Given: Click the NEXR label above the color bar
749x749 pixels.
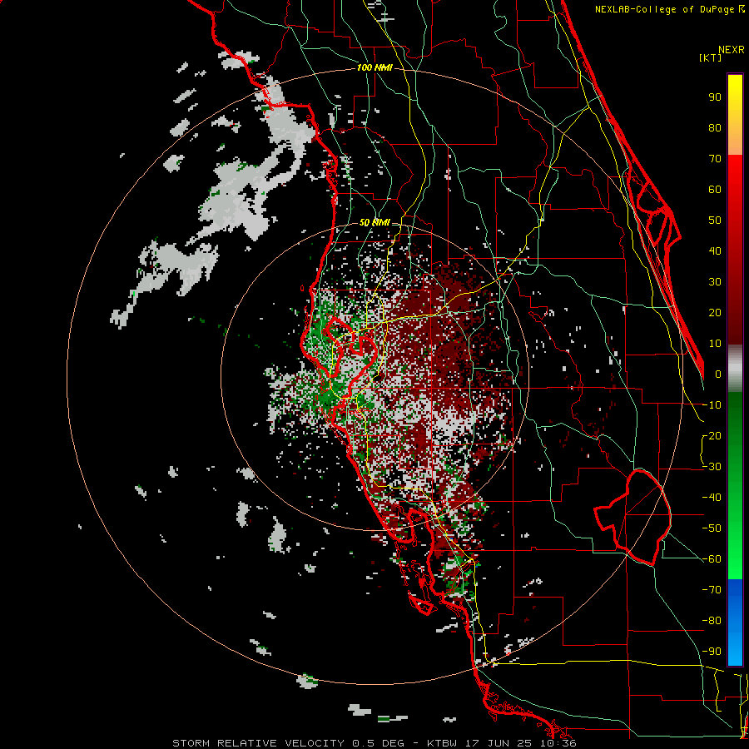Looking at the screenshot, I should [x=732, y=50].
